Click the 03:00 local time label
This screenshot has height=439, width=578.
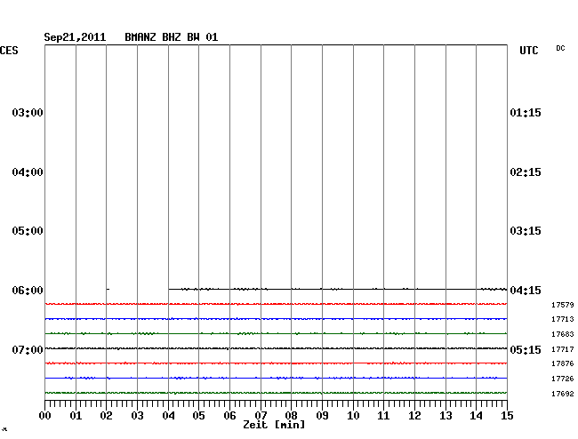(28, 112)
